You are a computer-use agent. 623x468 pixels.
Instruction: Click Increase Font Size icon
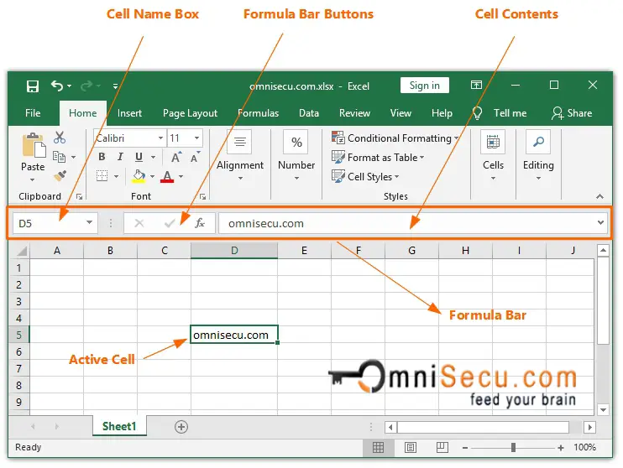click(176, 157)
